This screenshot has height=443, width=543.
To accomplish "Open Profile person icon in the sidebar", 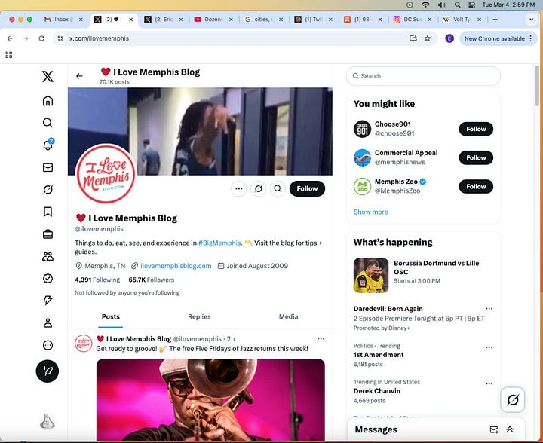I will (x=48, y=322).
